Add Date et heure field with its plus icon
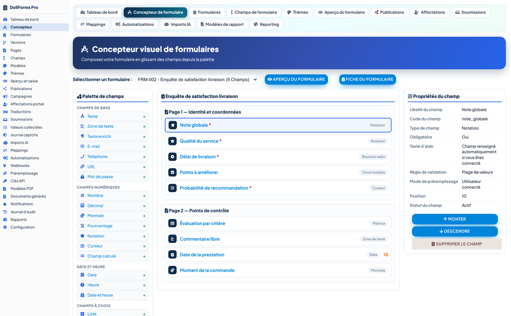 144,296
